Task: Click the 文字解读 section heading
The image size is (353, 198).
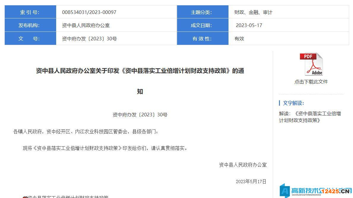Action: pos(293,103)
